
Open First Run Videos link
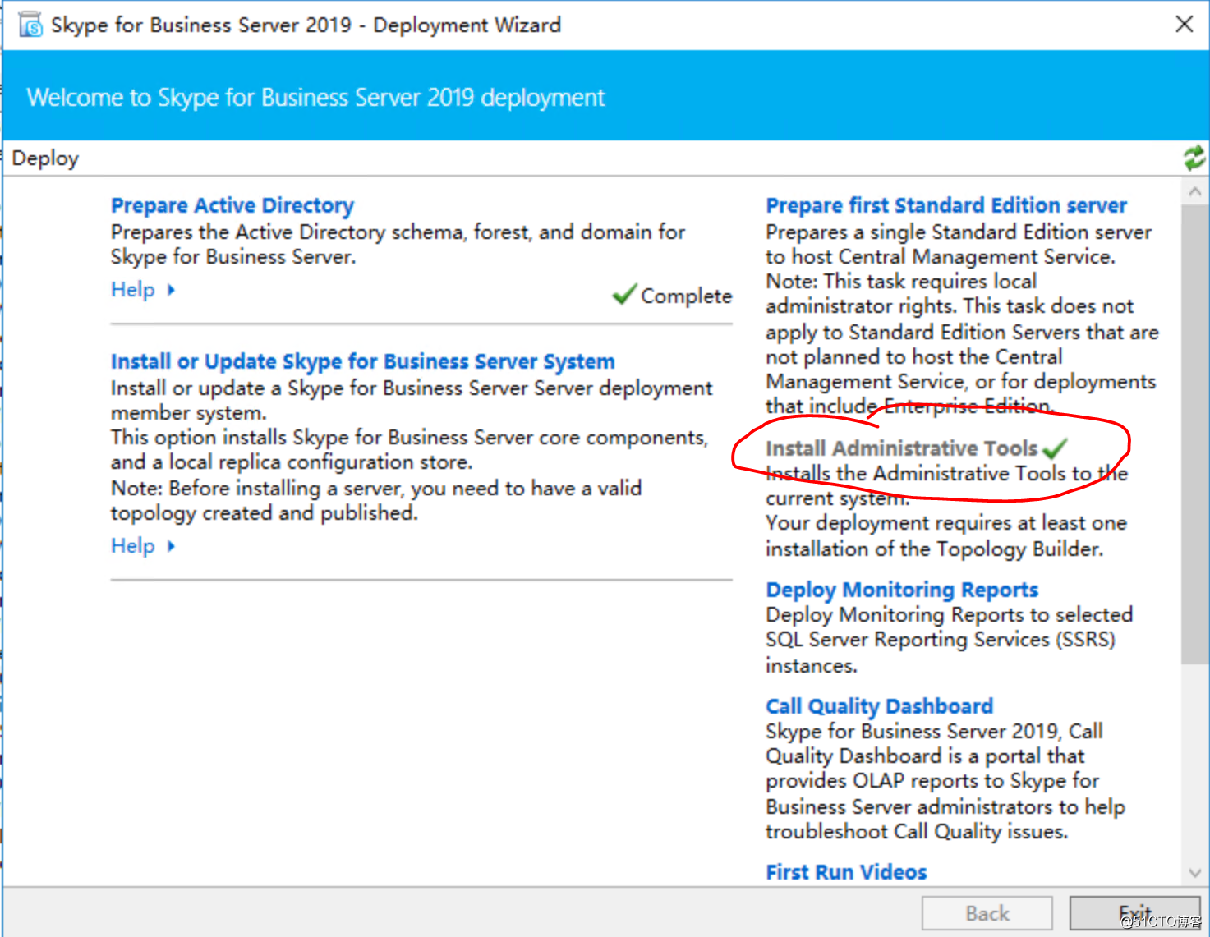tap(846, 872)
